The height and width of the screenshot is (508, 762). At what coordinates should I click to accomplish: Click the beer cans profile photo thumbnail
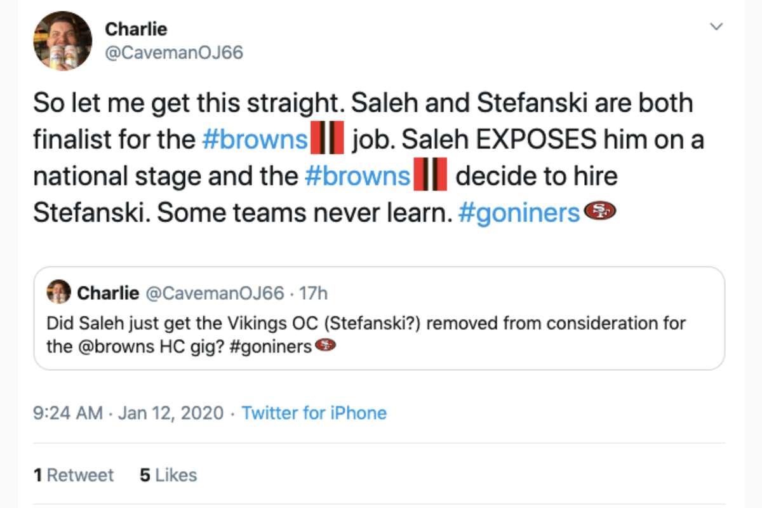coord(62,41)
